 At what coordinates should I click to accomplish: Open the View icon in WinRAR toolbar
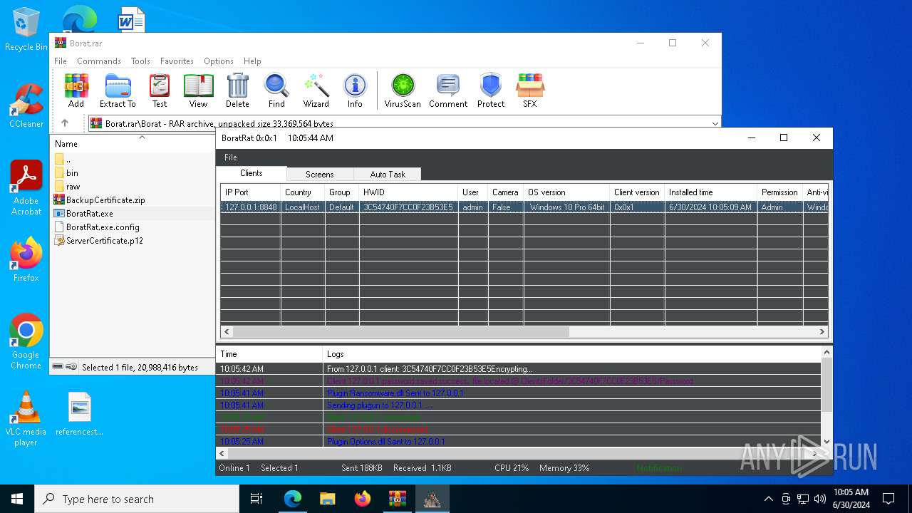click(x=198, y=90)
